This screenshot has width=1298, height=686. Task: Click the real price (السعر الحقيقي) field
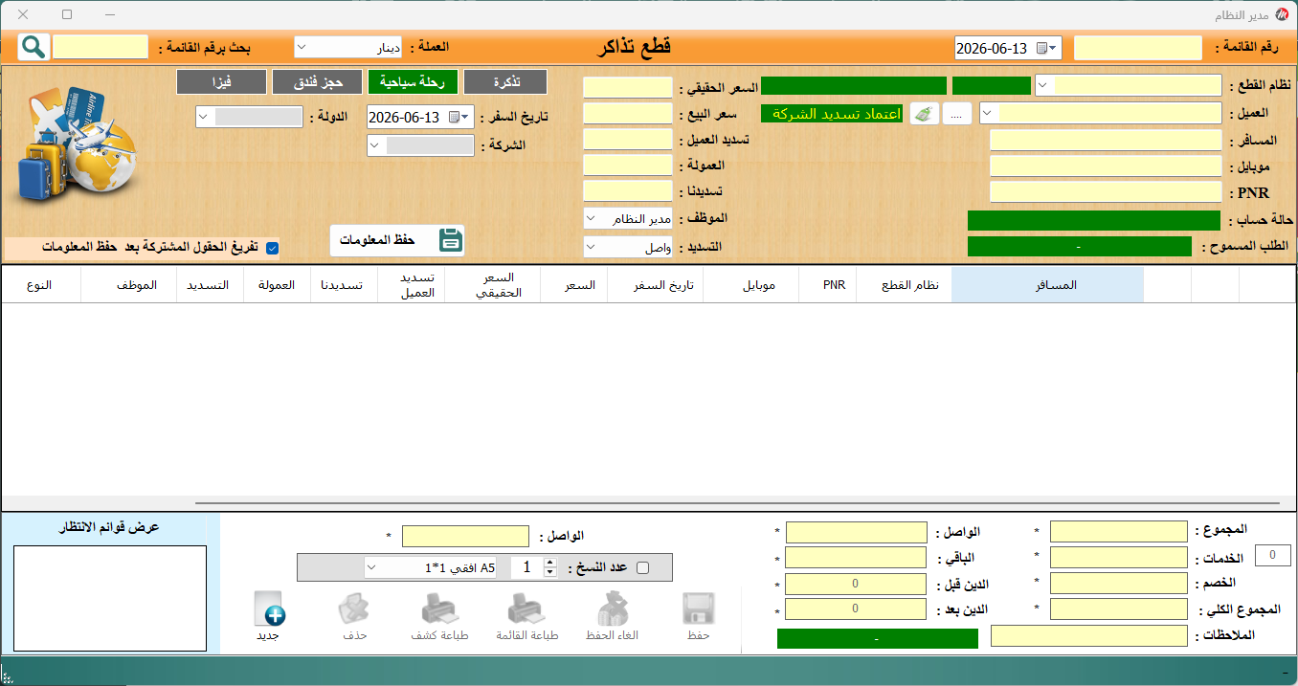coord(628,87)
